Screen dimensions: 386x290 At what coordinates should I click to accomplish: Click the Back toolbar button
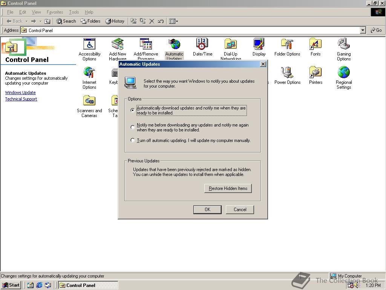tap(14, 21)
